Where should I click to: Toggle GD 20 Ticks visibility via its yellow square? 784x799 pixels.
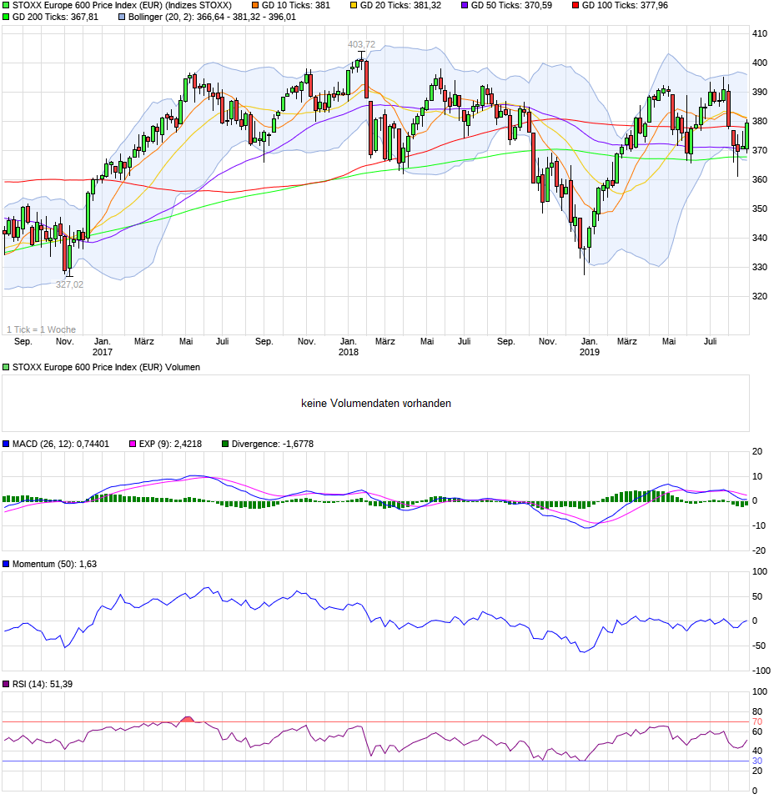pyautogui.click(x=354, y=6)
